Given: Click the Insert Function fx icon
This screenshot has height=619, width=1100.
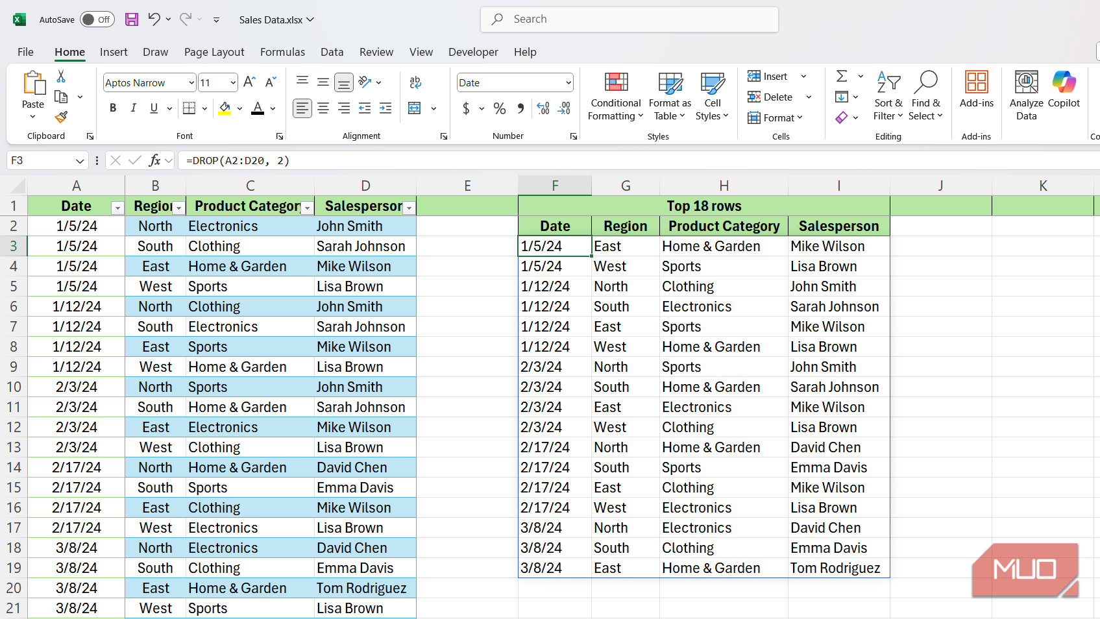Looking at the screenshot, I should [154, 160].
